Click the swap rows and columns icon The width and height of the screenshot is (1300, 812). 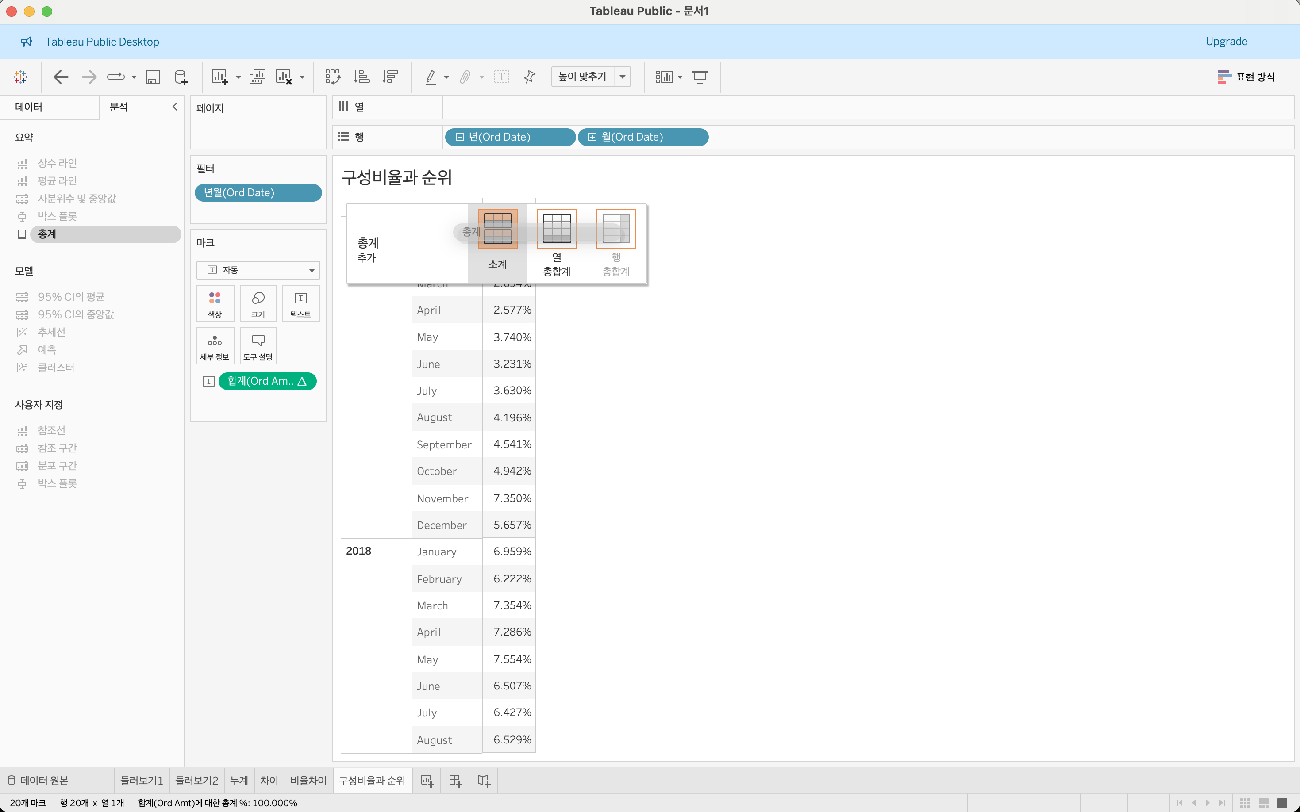click(332, 77)
